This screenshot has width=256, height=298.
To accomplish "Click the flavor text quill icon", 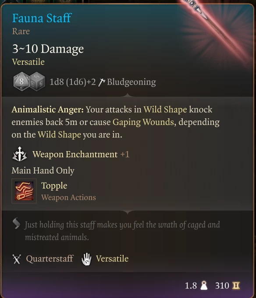I will click(17, 223).
